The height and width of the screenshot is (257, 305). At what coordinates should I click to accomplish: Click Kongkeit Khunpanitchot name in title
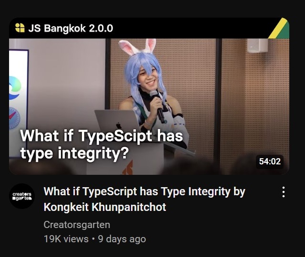click(x=105, y=207)
